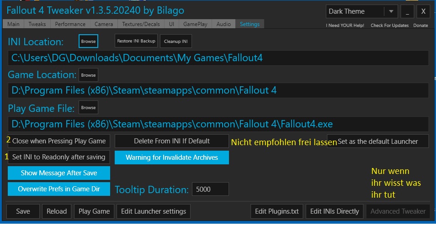The image size is (436, 231).
Task: Select the Settings tab
Action: point(250,24)
